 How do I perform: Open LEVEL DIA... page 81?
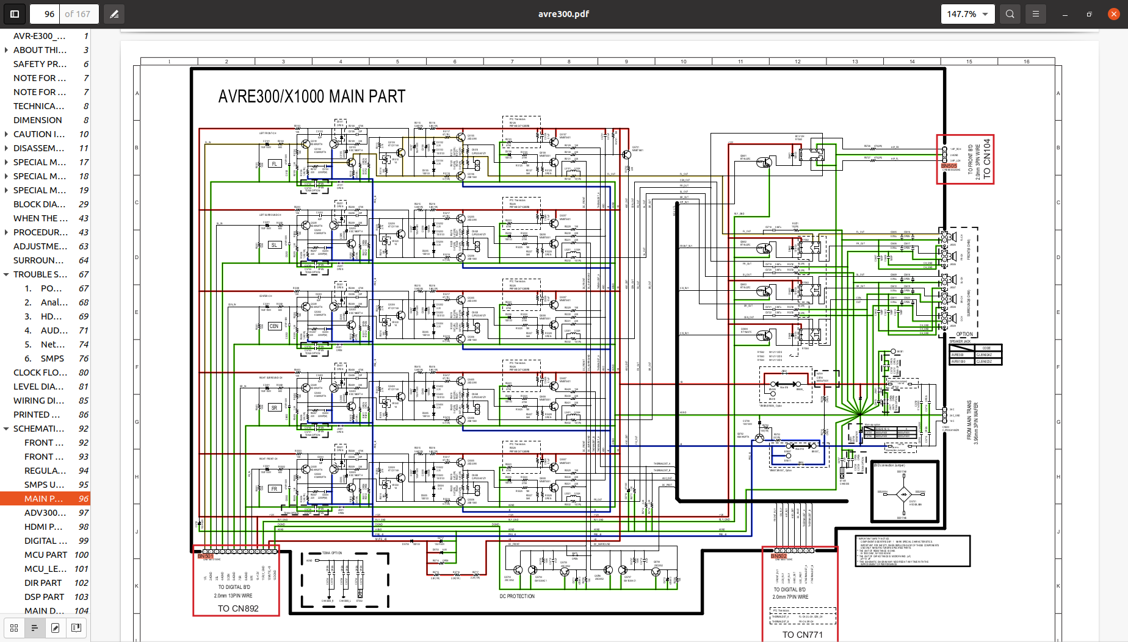45,387
